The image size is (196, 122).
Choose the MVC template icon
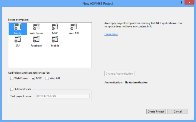(55, 29)
